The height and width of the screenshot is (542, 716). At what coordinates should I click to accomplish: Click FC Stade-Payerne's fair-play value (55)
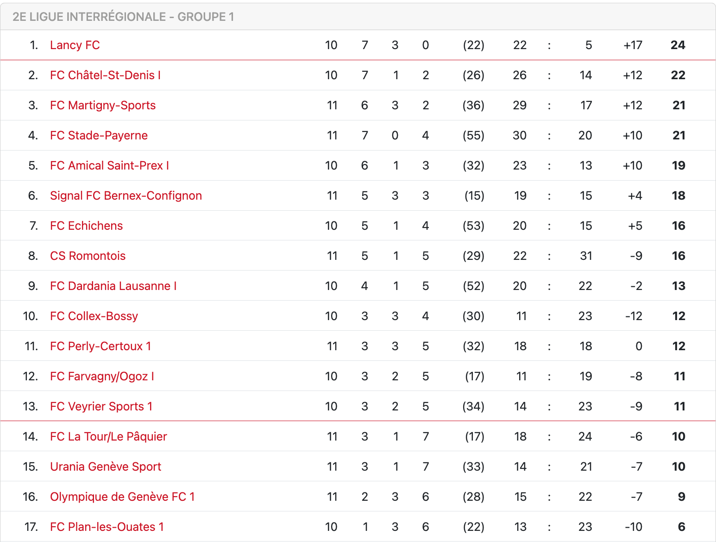tap(473, 135)
